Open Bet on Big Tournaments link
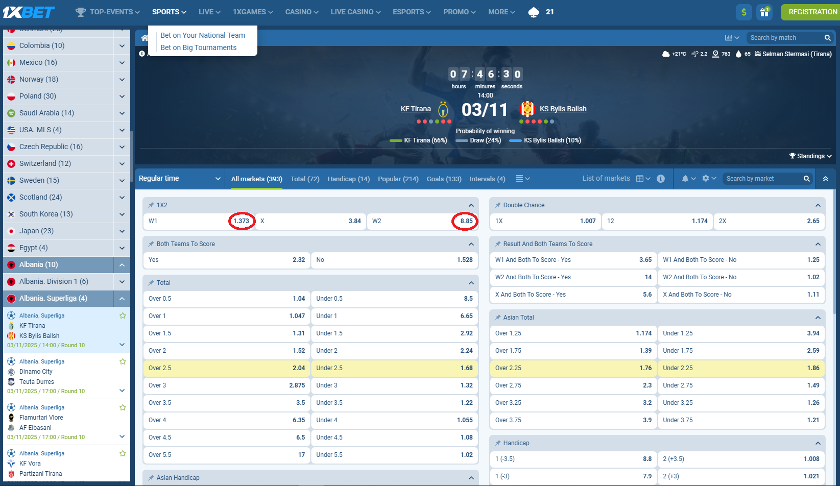Viewport: 840px width, 486px height. (x=198, y=47)
